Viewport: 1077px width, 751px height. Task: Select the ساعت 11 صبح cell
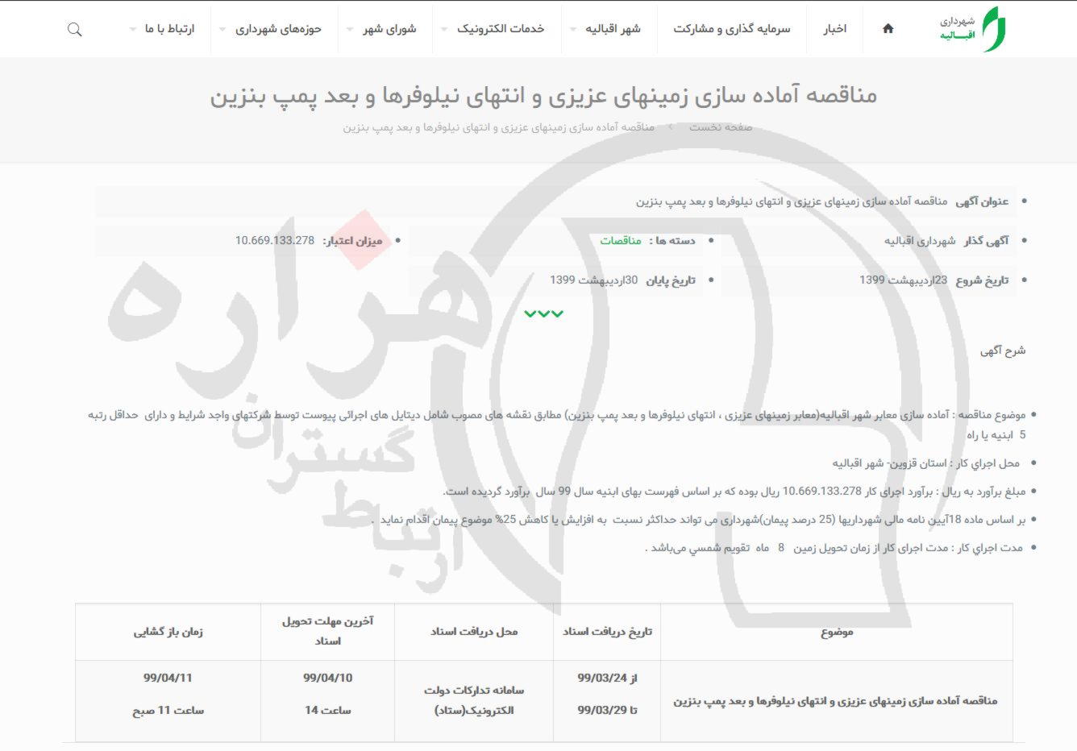pos(168,711)
